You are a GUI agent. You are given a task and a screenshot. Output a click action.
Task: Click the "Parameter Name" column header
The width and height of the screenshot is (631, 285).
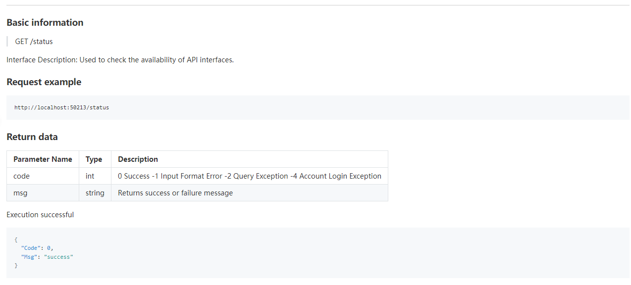43,159
